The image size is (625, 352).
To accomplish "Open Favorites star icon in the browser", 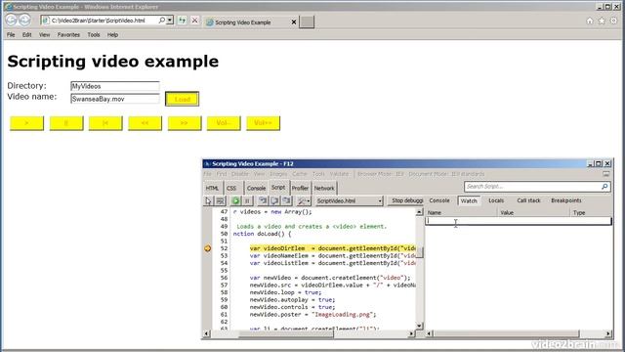I will [x=602, y=21].
